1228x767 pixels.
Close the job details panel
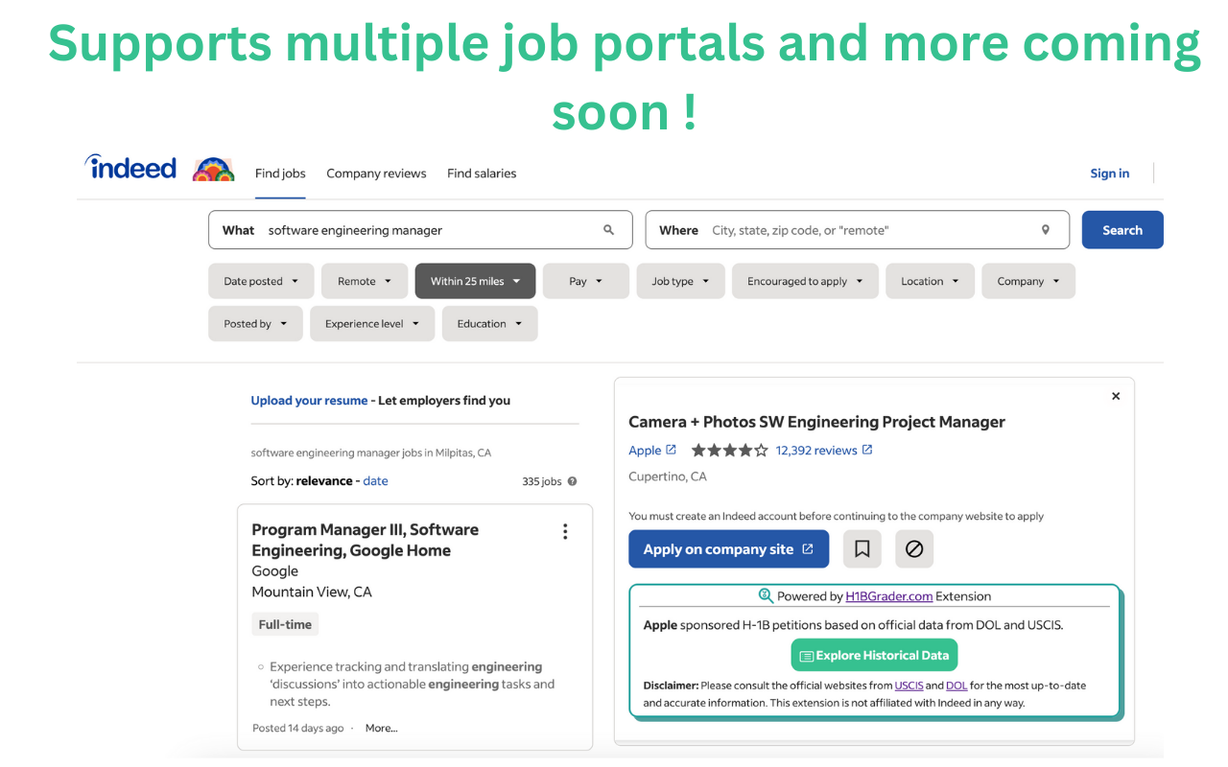coord(1116,396)
